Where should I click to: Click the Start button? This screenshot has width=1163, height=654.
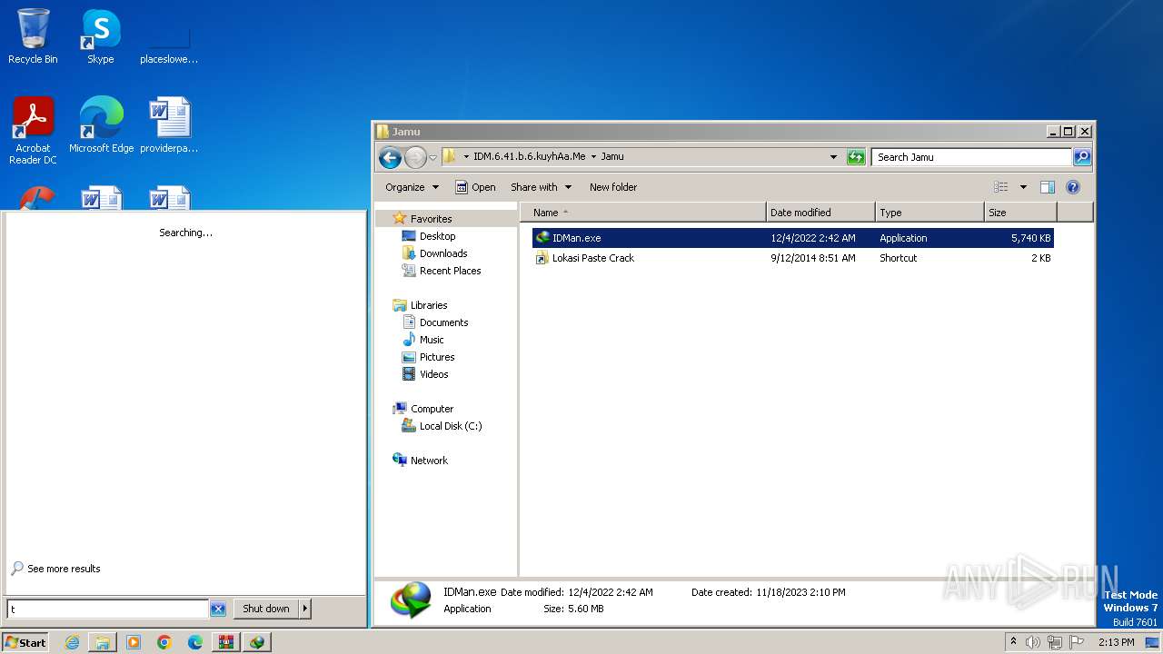25,642
